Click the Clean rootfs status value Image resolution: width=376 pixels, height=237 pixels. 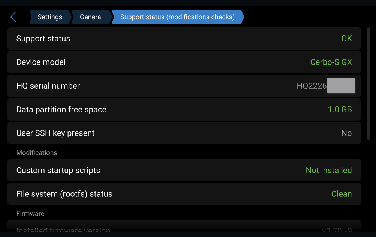click(341, 194)
